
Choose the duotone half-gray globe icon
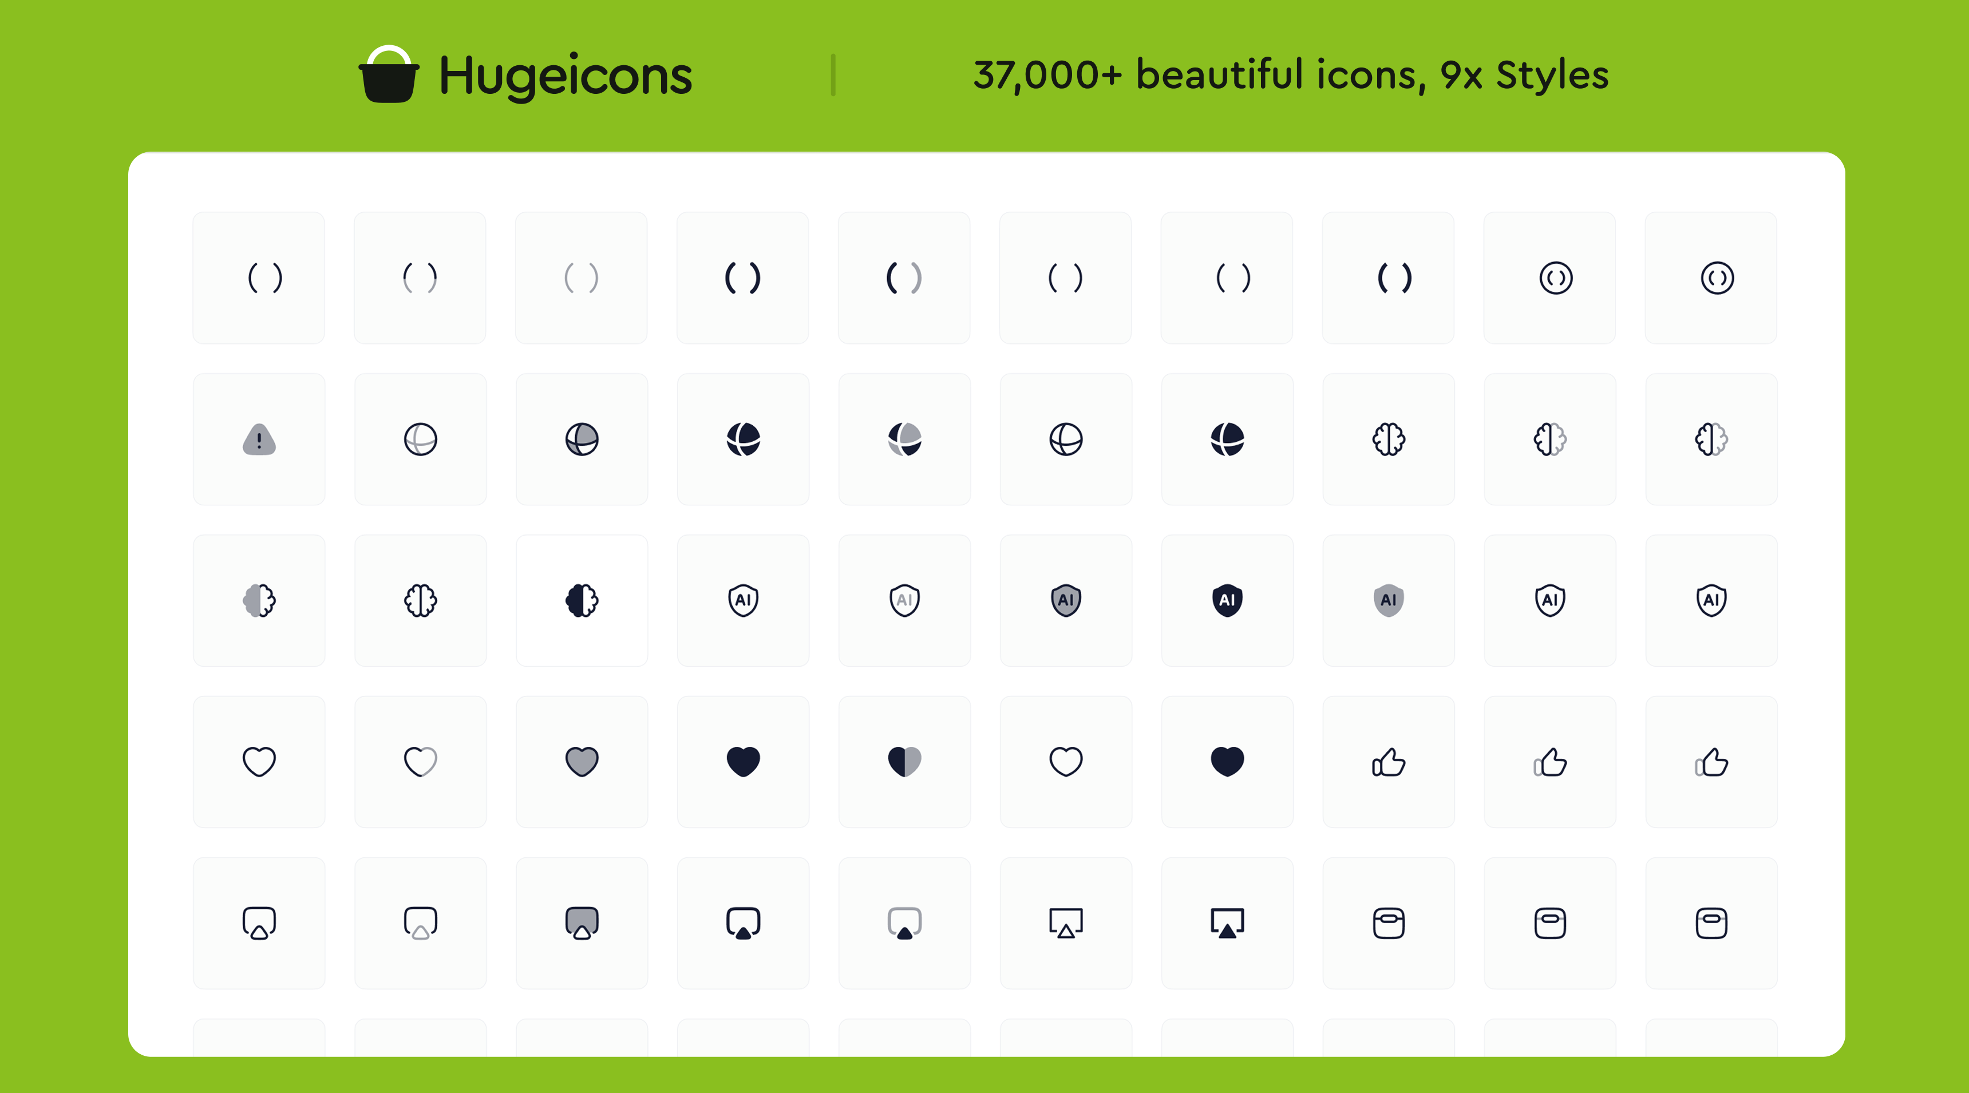coord(904,439)
